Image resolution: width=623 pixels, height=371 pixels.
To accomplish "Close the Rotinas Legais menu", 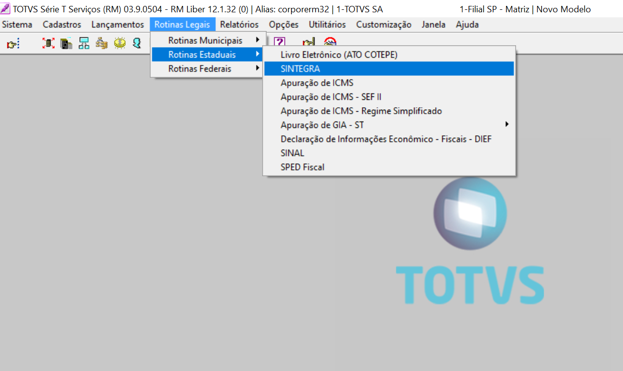I will coord(182,25).
